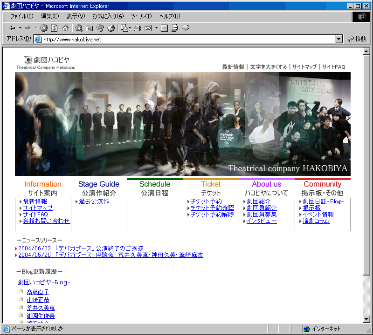Click the document icon beside 斎藤直子
Viewport: 373px width, 335px height.
click(21, 291)
